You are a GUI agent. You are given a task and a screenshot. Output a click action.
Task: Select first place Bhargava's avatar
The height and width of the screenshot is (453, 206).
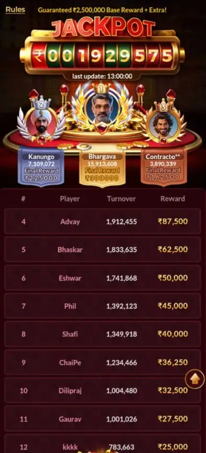(102, 109)
